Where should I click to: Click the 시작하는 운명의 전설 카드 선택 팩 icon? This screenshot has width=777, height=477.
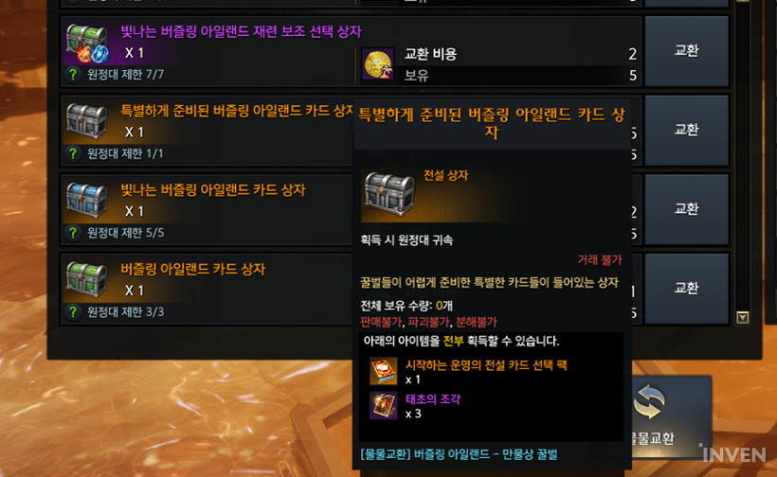coord(384,371)
